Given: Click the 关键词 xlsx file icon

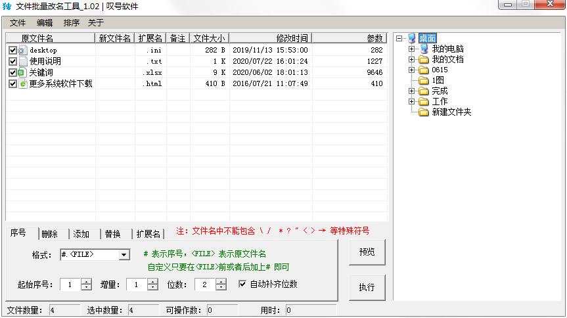Looking at the screenshot, I should coord(23,72).
